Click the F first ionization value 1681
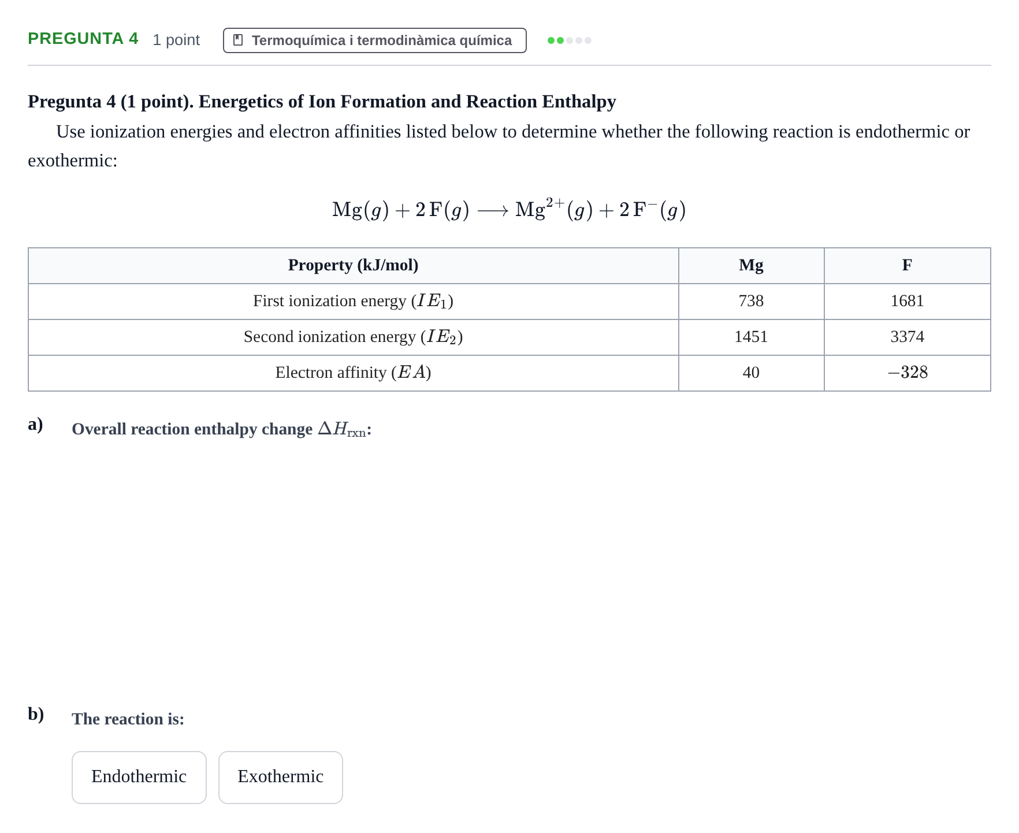The image size is (1019, 833). (907, 301)
